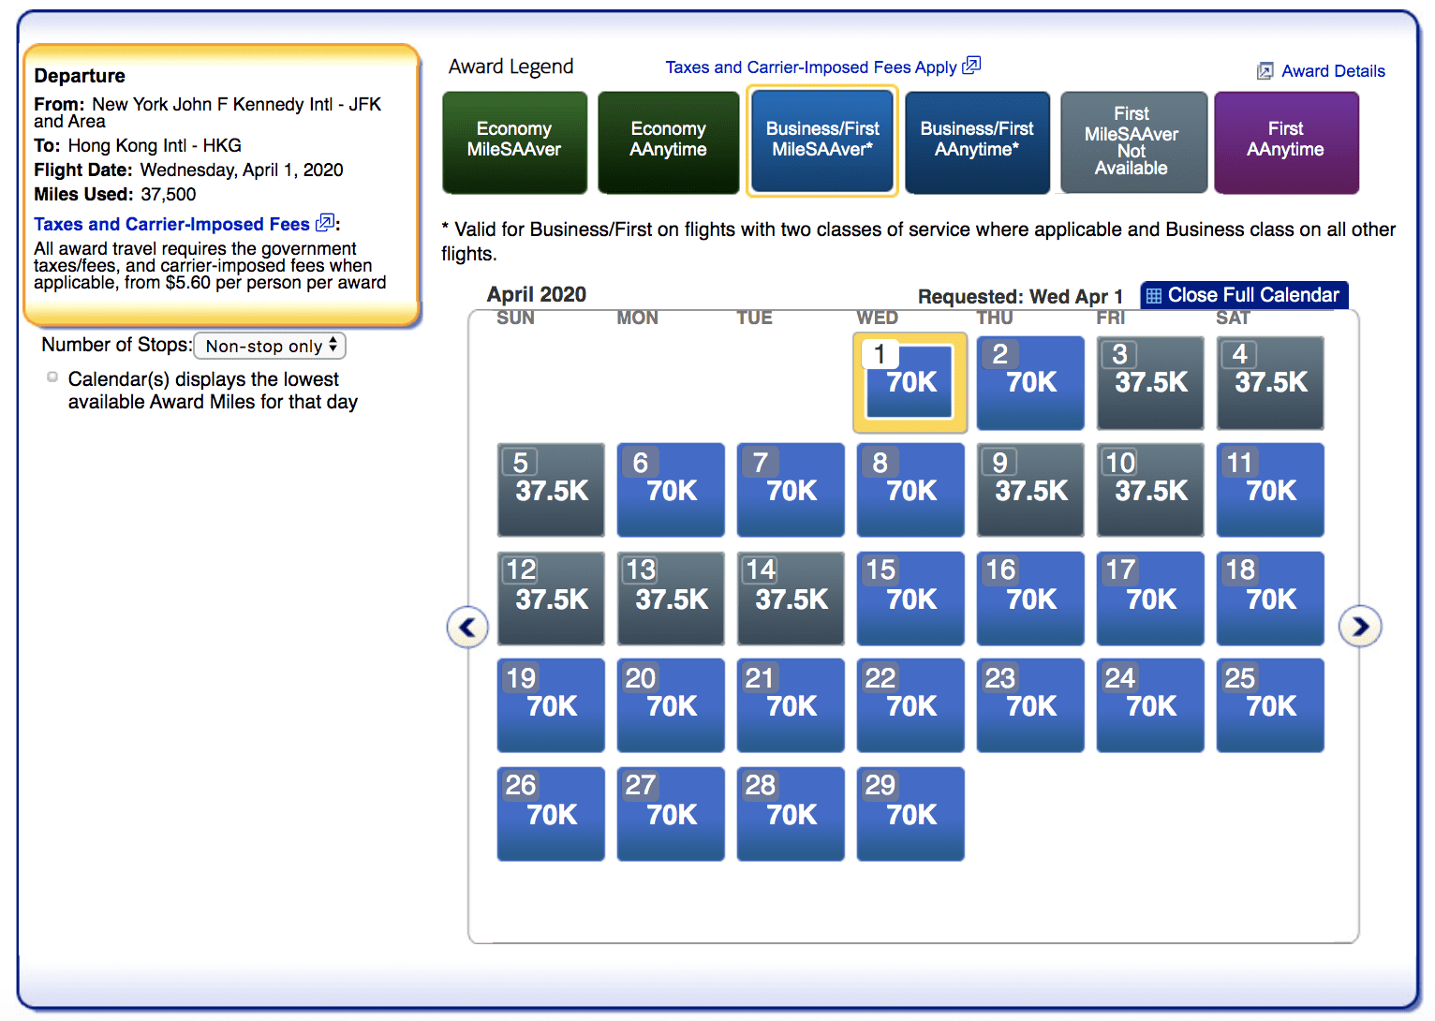Click the Award Details external link icon
Screen dimensions: 1435x1021
pos(1265,70)
